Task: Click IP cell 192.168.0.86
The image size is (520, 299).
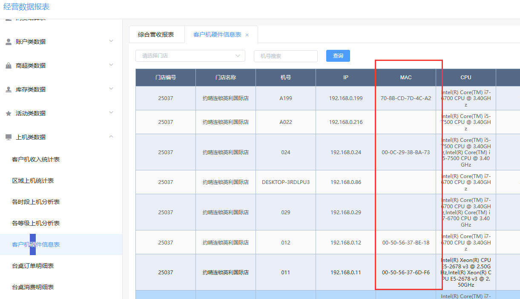Action: click(x=346, y=182)
